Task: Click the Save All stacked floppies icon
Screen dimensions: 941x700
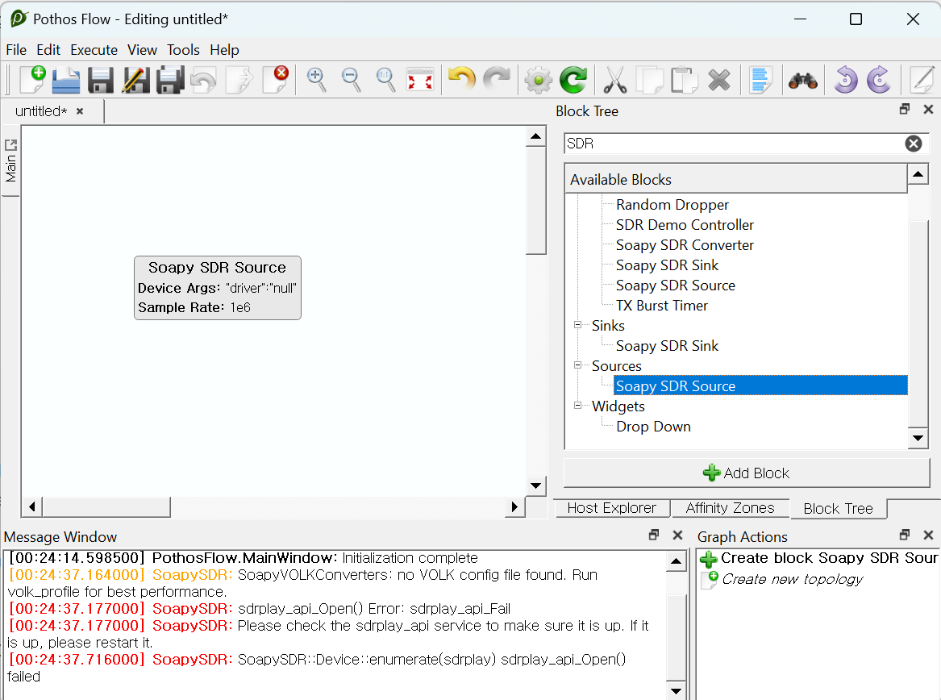Action: pos(170,80)
